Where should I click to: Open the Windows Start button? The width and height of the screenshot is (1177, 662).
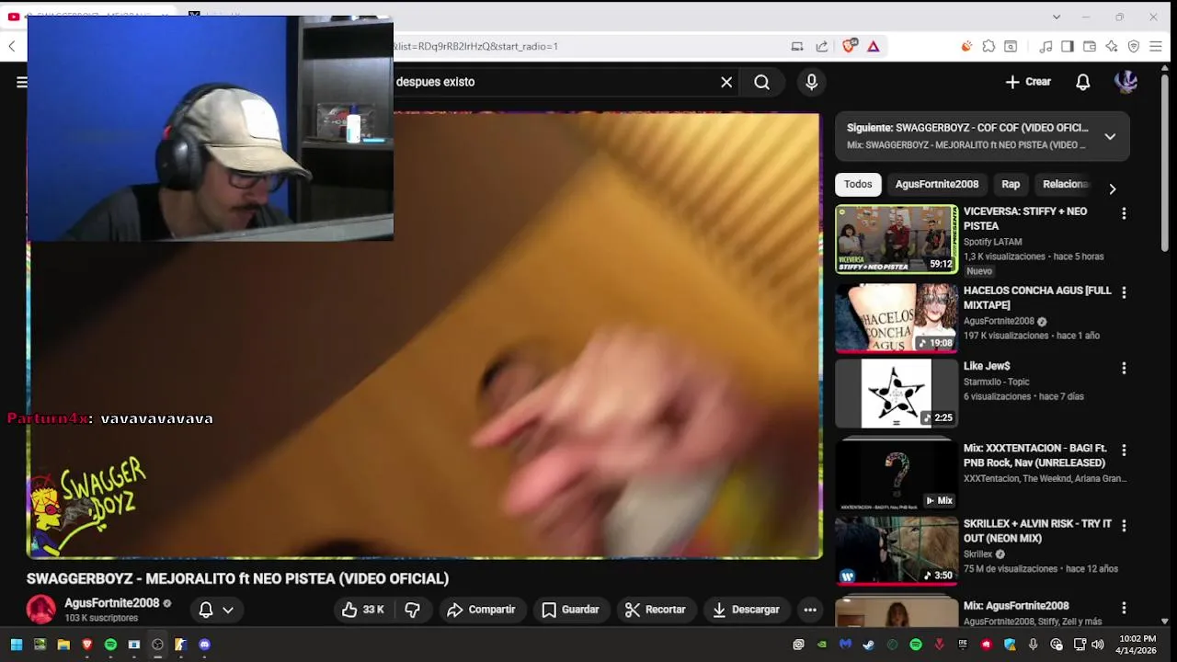pos(16,645)
